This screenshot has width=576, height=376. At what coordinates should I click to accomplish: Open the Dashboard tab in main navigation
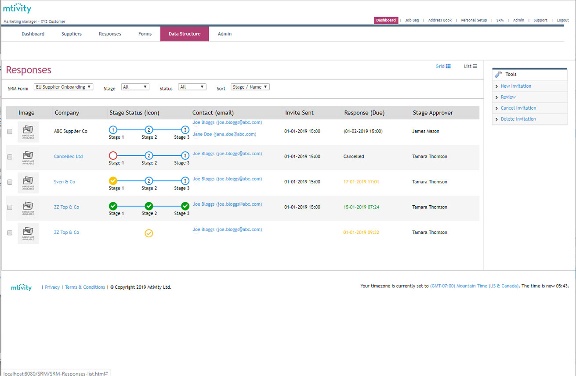pyautogui.click(x=33, y=34)
